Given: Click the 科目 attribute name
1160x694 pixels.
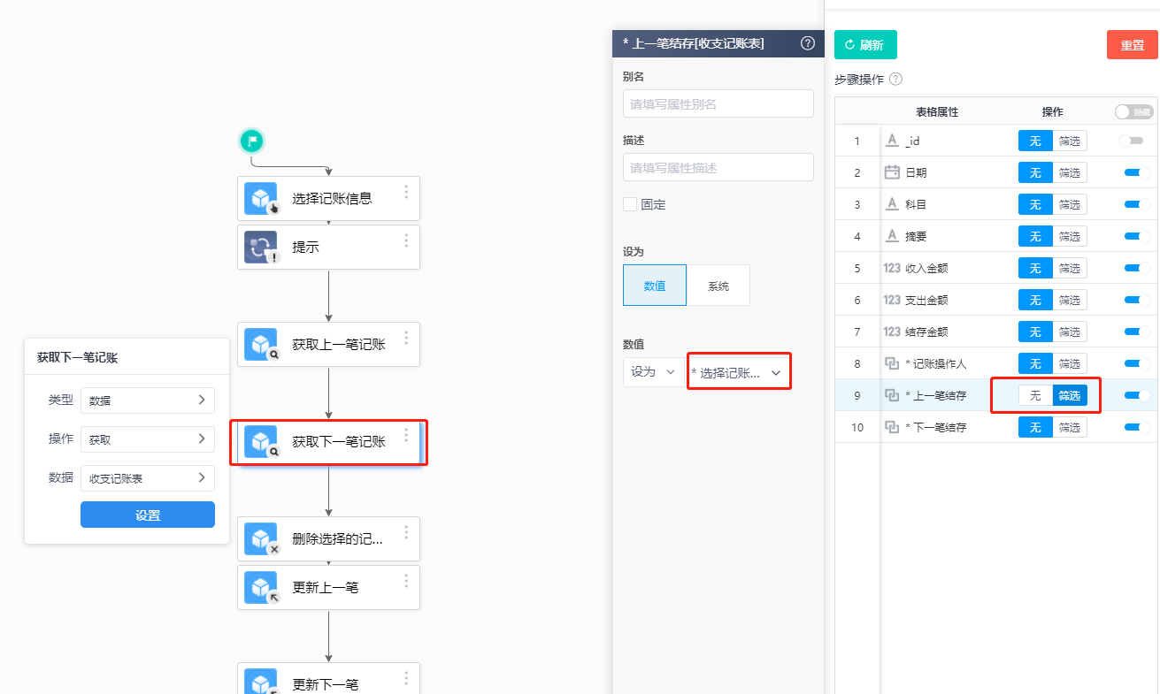Looking at the screenshot, I should point(916,204).
